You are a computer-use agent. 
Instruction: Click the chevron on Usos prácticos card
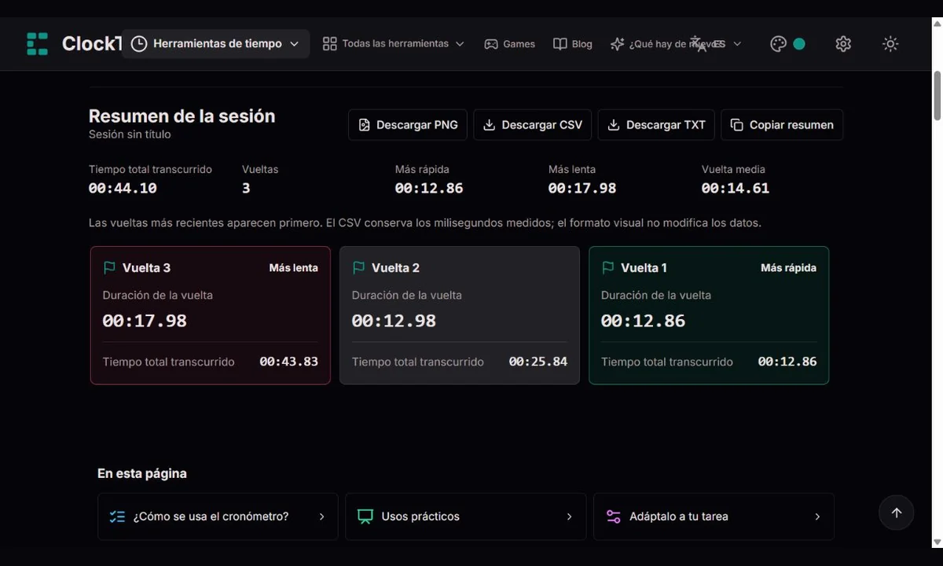coord(569,516)
